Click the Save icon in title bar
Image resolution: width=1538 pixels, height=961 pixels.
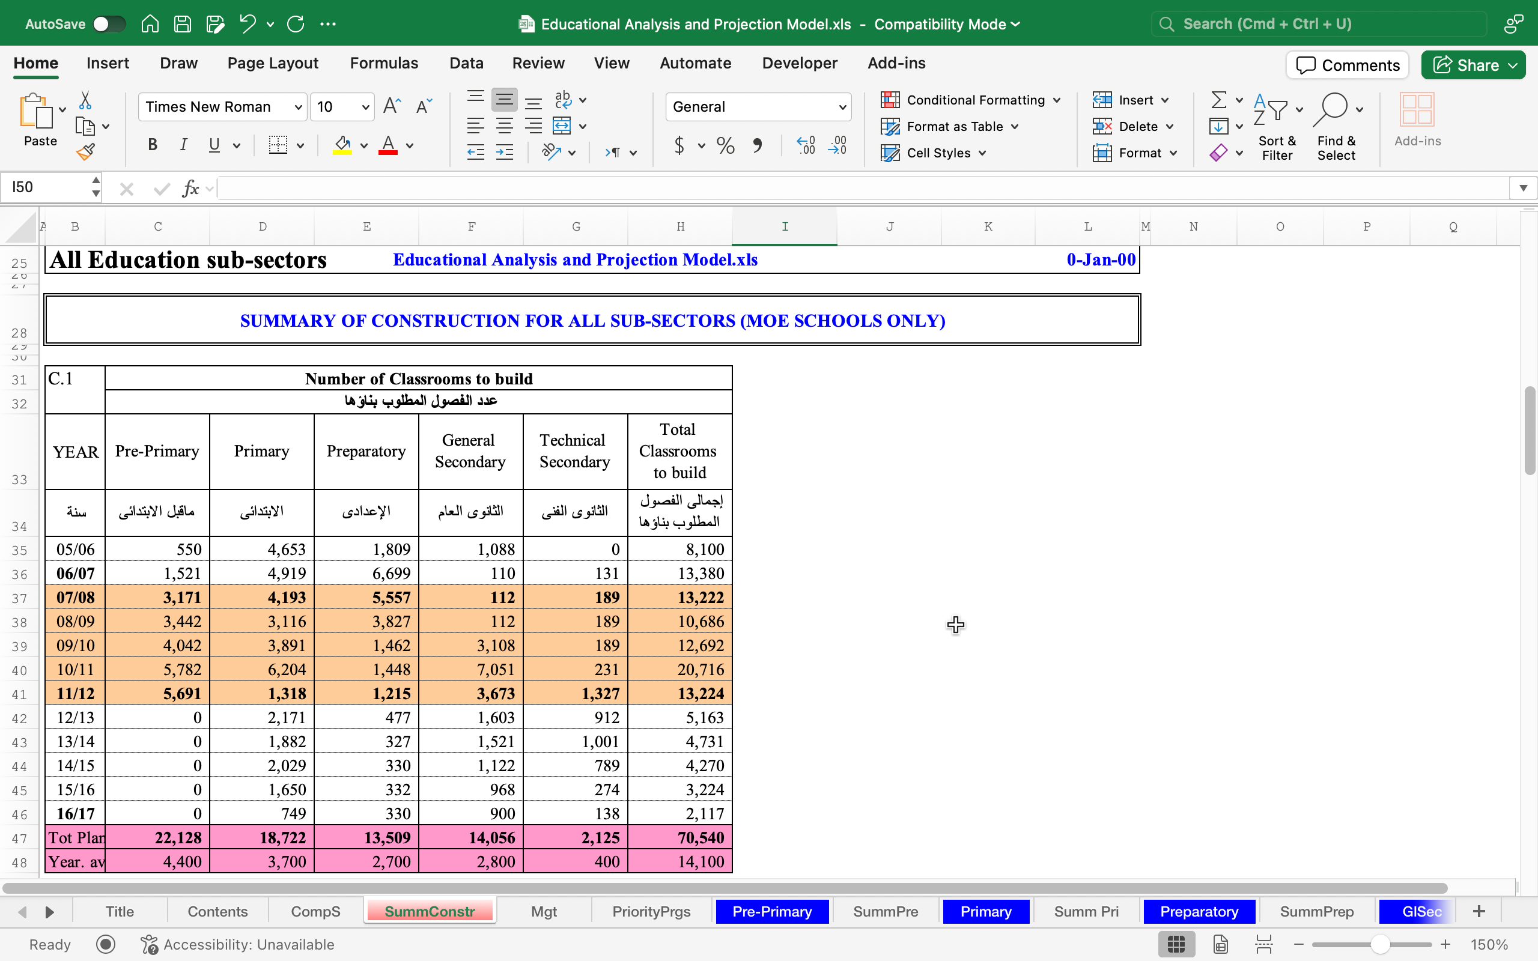tap(183, 24)
